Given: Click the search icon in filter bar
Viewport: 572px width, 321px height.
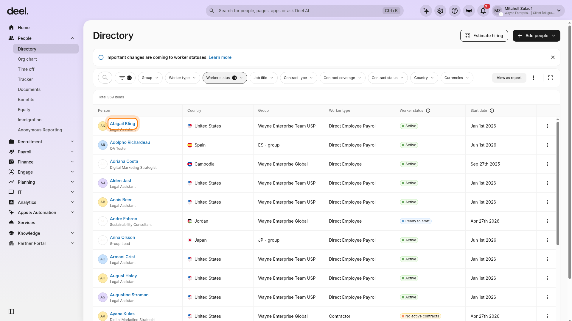Looking at the screenshot, I should pyautogui.click(x=105, y=78).
